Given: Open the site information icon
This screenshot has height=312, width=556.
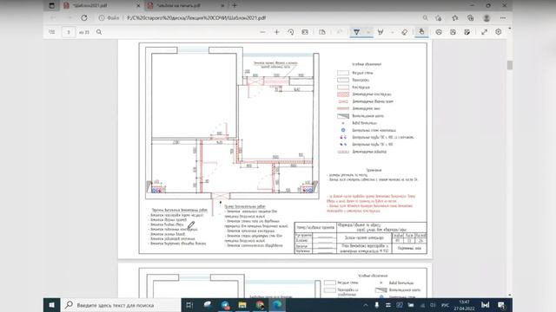Looking at the screenshot, I should click(102, 17).
